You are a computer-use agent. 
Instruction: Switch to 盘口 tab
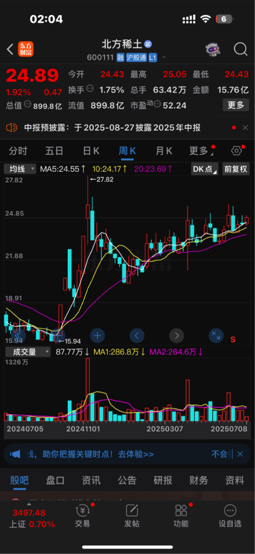click(55, 480)
